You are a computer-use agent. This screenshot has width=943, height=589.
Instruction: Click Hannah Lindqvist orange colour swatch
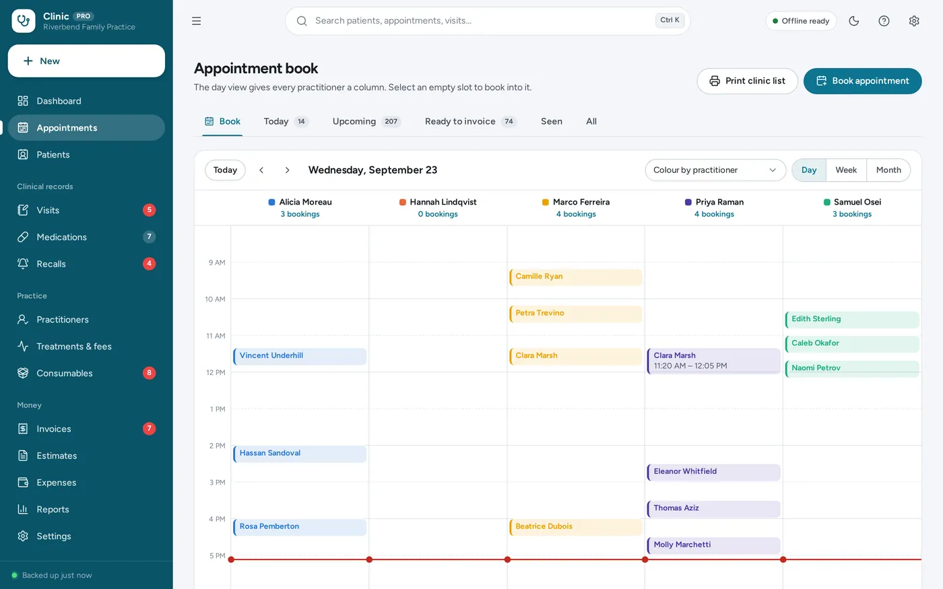pyautogui.click(x=402, y=202)
